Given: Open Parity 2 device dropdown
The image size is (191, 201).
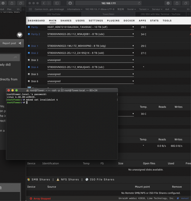Looking at the screenshot, I should coord(91,34).
